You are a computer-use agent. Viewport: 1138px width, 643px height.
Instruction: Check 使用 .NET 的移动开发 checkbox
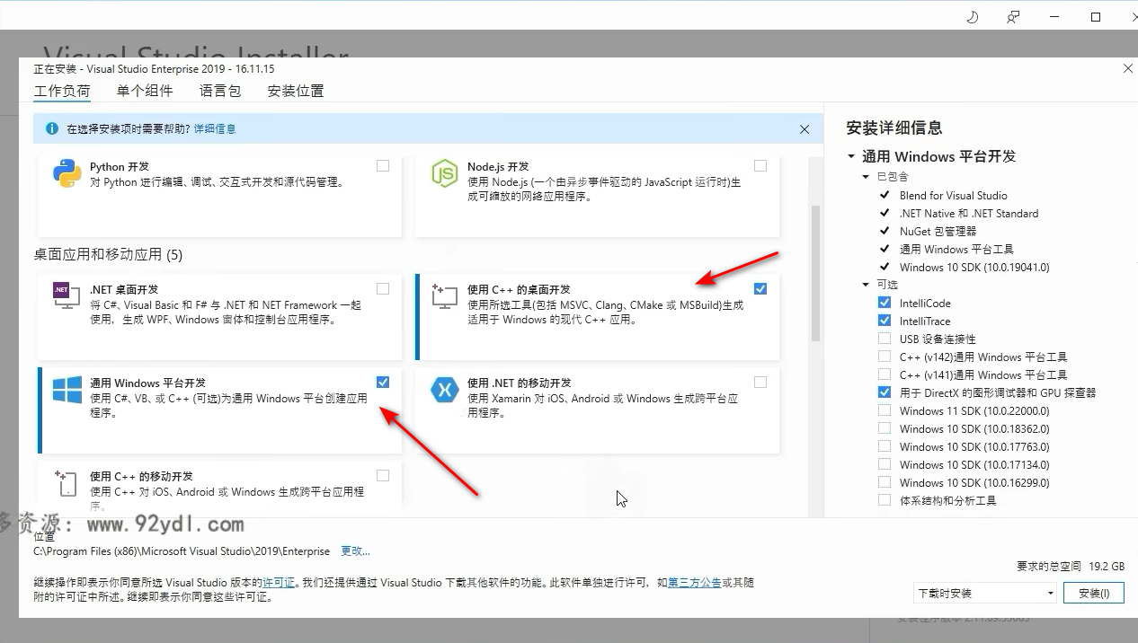[760, 382]
